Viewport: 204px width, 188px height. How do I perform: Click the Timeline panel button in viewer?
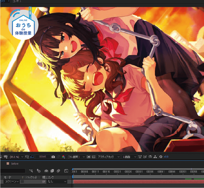(x=150, y=157)
